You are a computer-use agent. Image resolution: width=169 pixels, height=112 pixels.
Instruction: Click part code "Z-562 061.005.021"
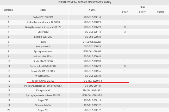click(x=92, y=42)
